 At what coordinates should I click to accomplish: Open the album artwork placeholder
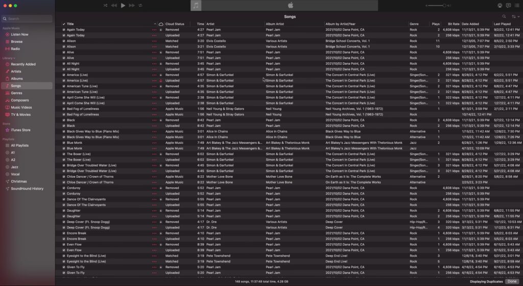196,6
